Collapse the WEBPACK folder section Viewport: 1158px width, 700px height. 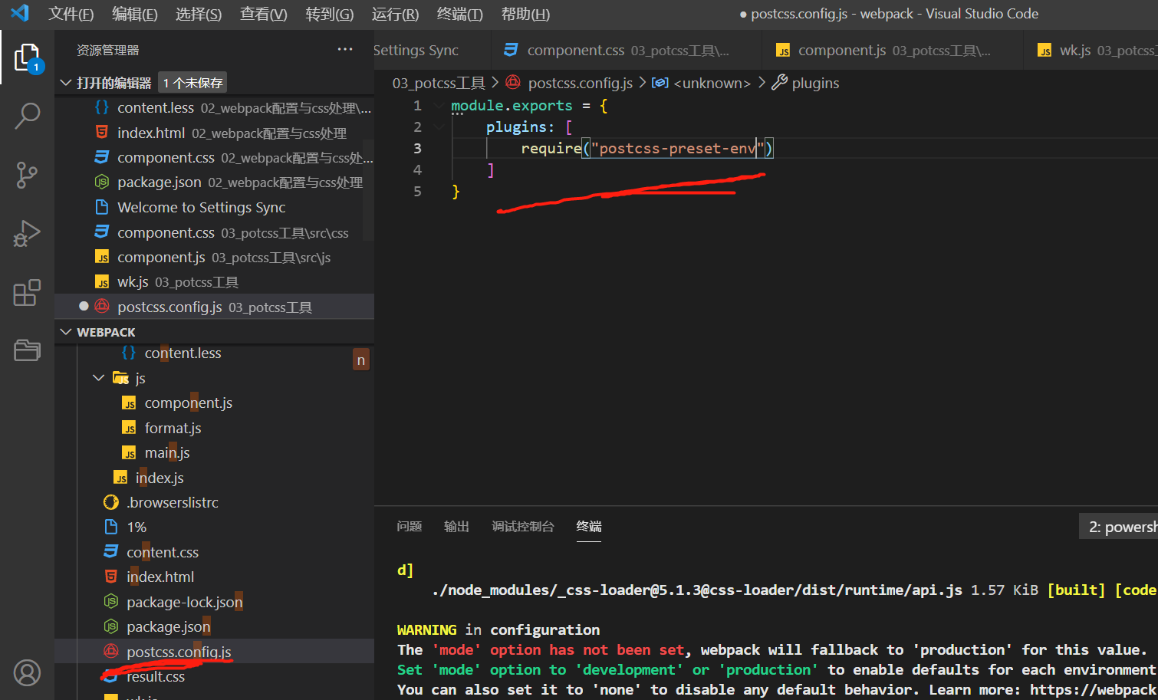66,331
